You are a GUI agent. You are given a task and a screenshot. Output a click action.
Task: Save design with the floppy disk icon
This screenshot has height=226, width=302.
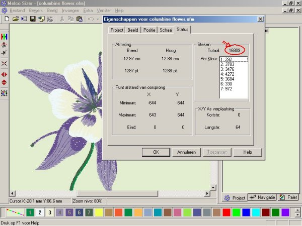[33, 19]
